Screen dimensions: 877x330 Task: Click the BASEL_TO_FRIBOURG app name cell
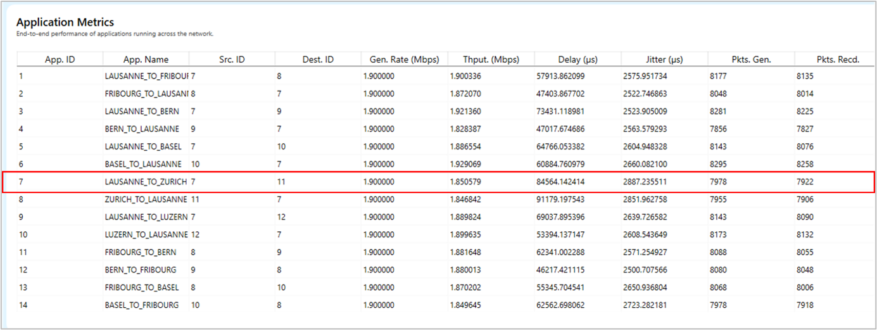[x=142, y=305]
